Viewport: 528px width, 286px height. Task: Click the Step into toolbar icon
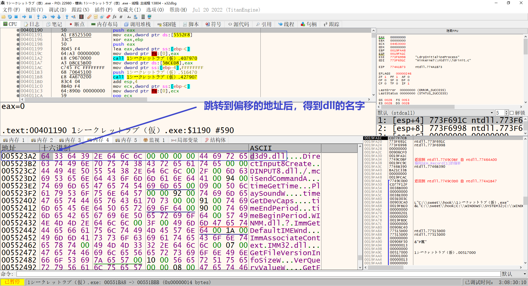tap(38, 17)
